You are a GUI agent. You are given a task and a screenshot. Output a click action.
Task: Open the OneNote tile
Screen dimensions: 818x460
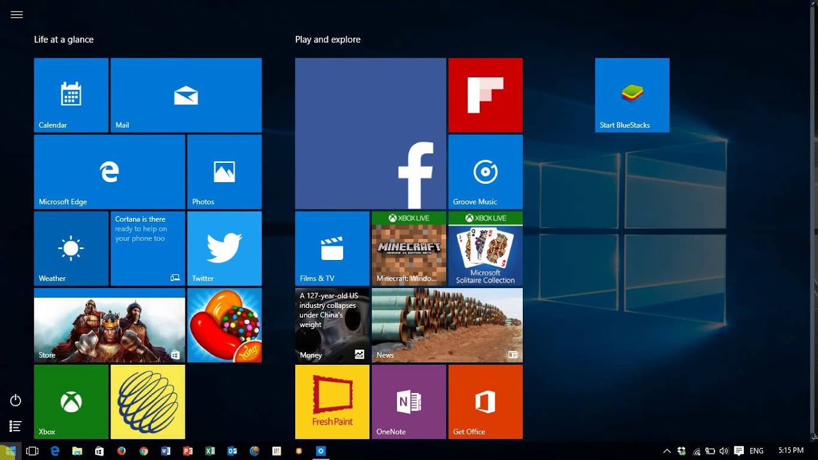point(409,402)
